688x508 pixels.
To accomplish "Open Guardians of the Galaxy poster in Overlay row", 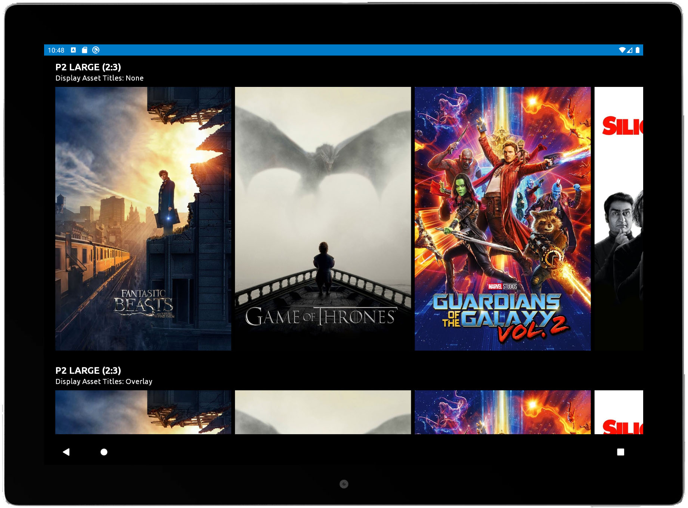I will point(502,412).
